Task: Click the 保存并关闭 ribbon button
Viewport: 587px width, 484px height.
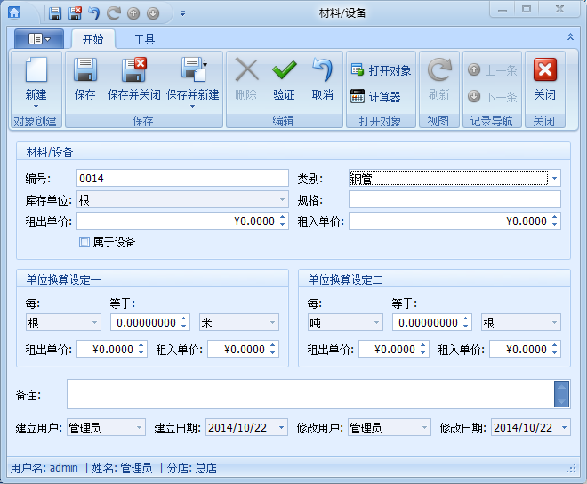Action: [134, 79]
